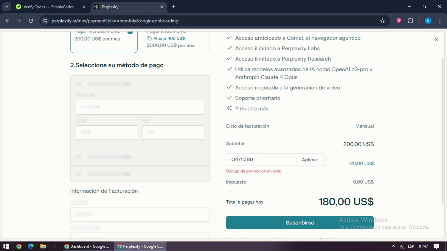Select the Perplexity browser tab
The image size is (447, 251).
coord(129,7)
